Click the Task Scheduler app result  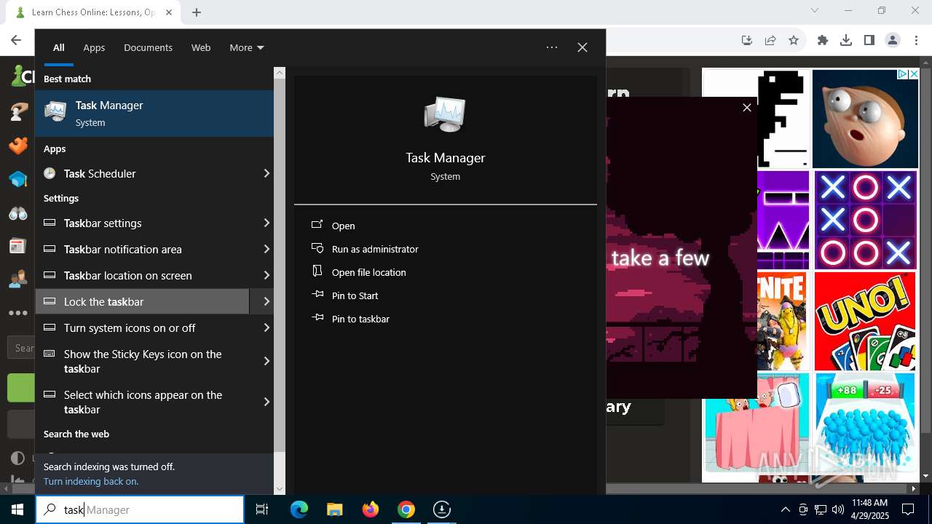pyautogui.click(x=142, y=173)
